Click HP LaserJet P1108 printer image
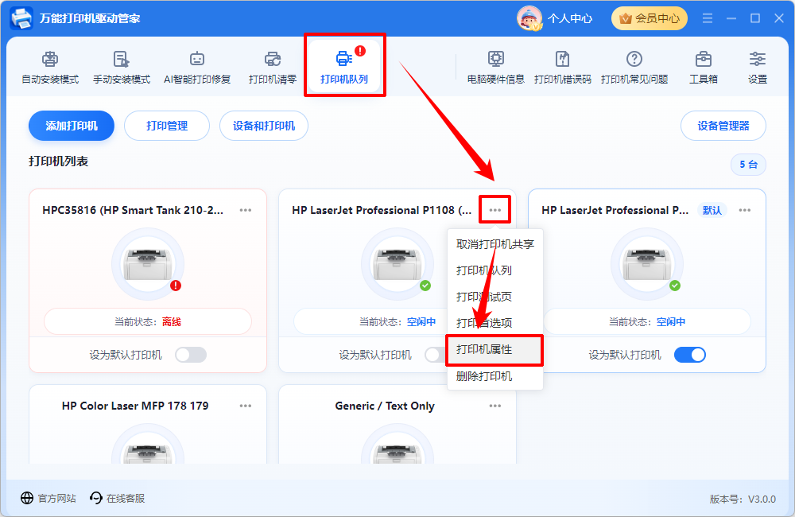 tap(397, 264)
